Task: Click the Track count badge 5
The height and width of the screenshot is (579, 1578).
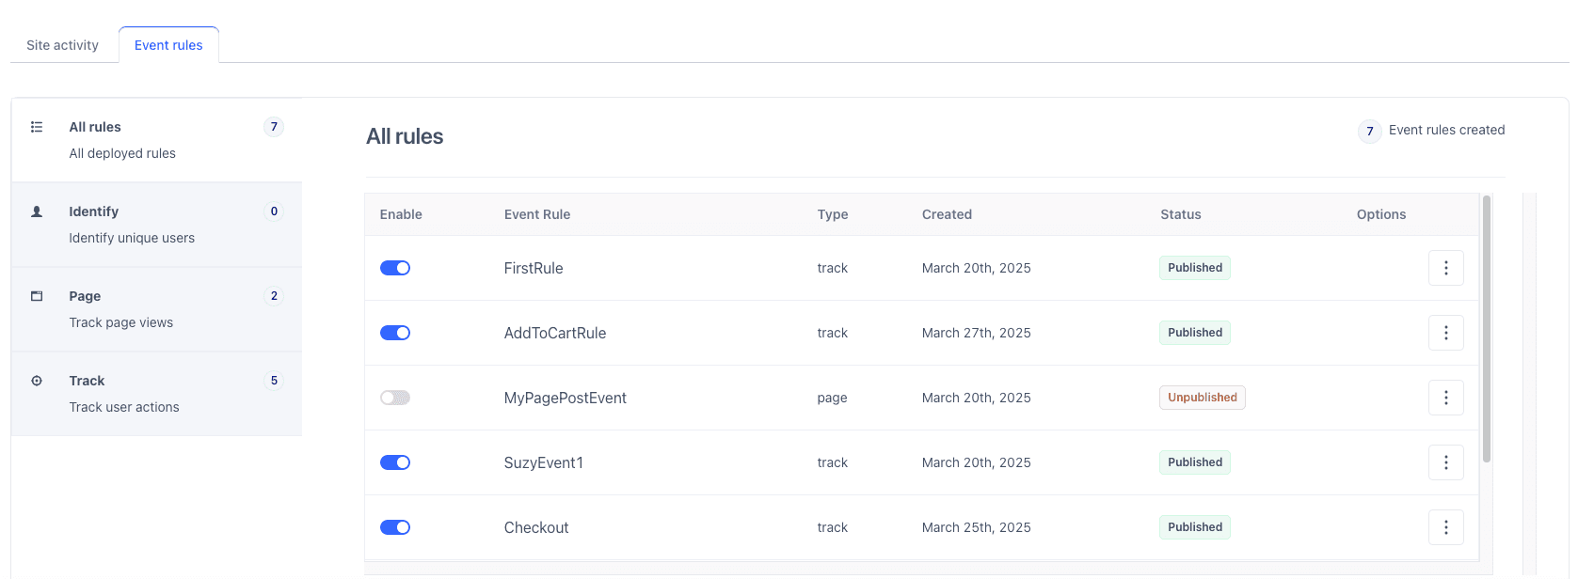Action: pos(274,381)
